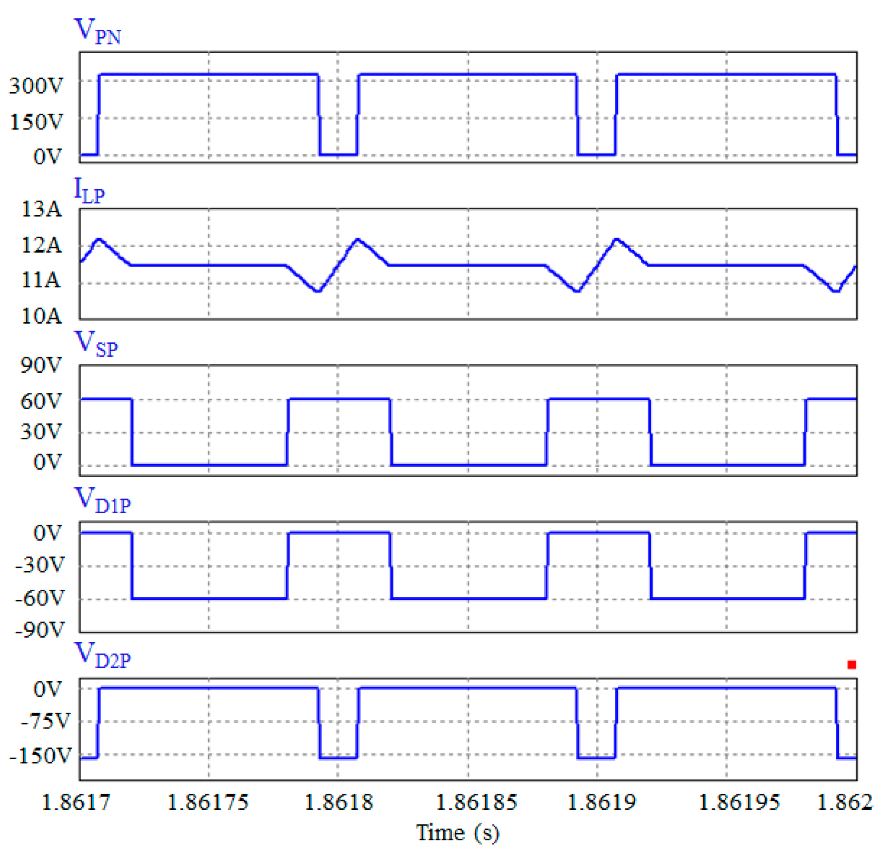Image resolution: width=881 pixels, height=852 pixels.
Task: Select the ILP waveform label
Action: [90, 190]
